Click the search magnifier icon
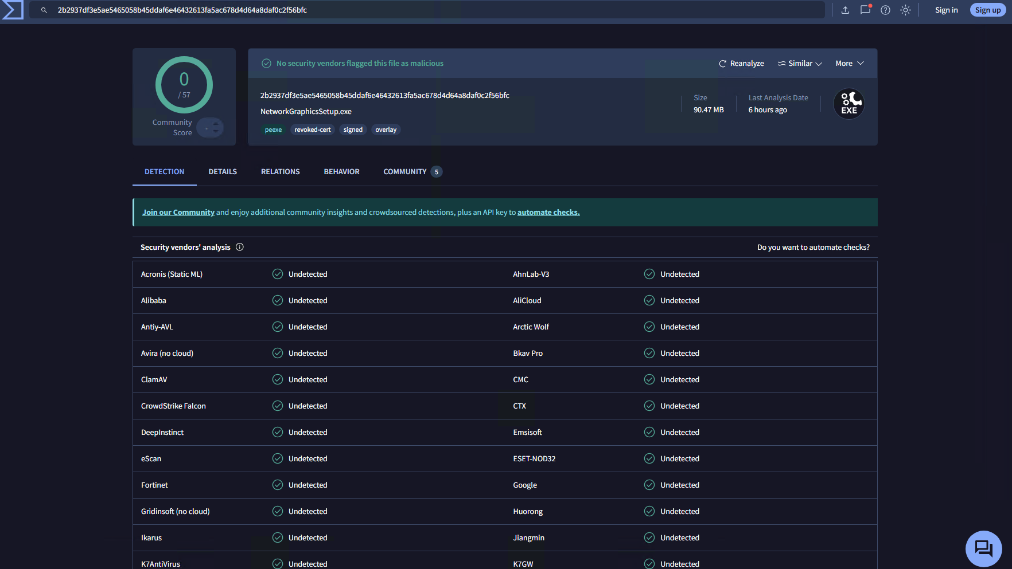The height and width of the screenshot is (569, 1012). (x=44, y=10)
